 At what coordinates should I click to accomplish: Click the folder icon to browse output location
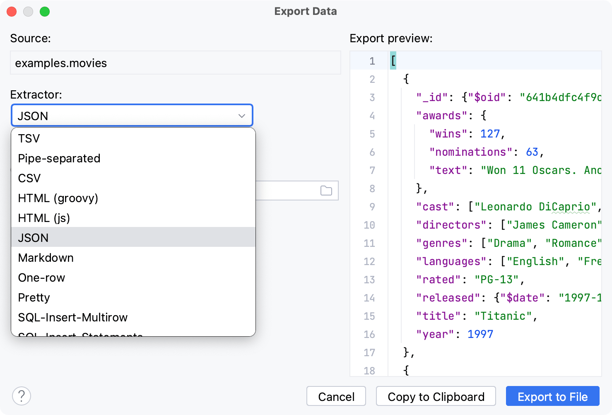tap(326, 191)
